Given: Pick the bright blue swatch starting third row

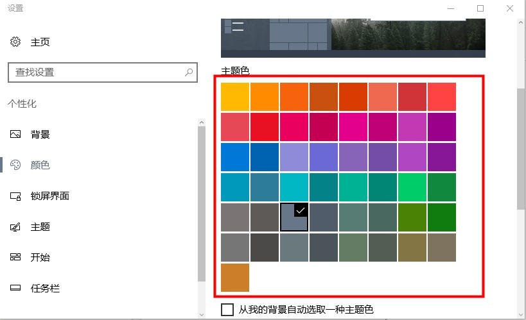Looking at the screenshot, I should pos(235,157).
